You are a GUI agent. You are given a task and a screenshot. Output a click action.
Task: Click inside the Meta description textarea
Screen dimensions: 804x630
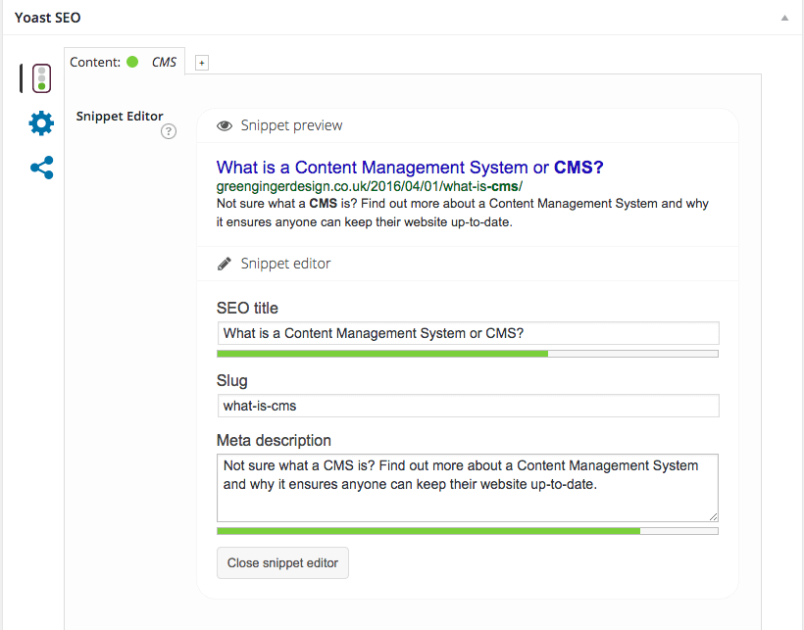468,488
